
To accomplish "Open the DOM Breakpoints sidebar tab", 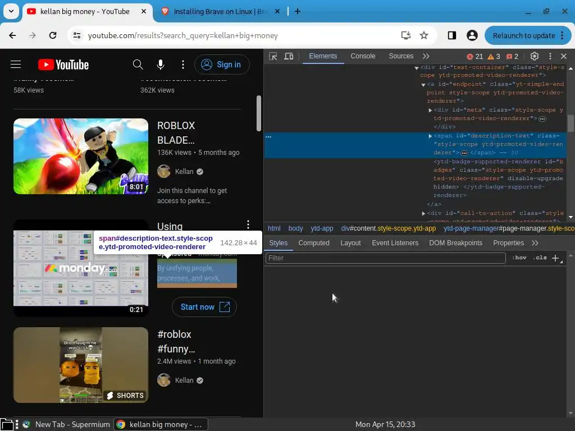I will [x=455, y=243].
